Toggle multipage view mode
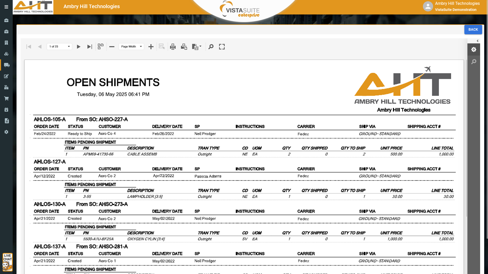488x274 pixels. 101,46
